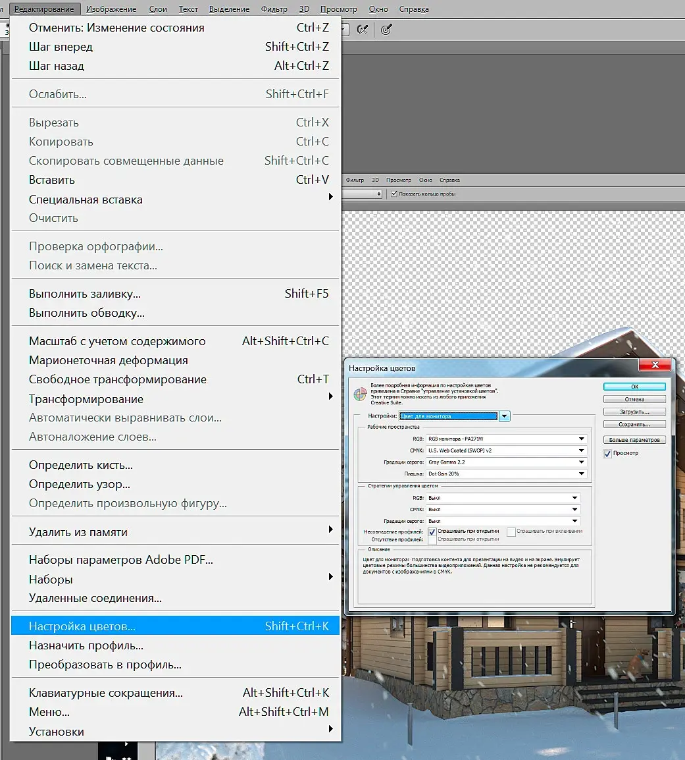Viewport: 685px width, 760px height.
Task: Click Больше параметров button
Action: point(634,440)
